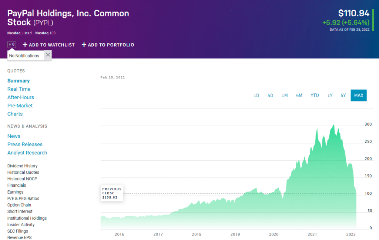Click the 300 price axis label
379x240 pixels.
368,124
